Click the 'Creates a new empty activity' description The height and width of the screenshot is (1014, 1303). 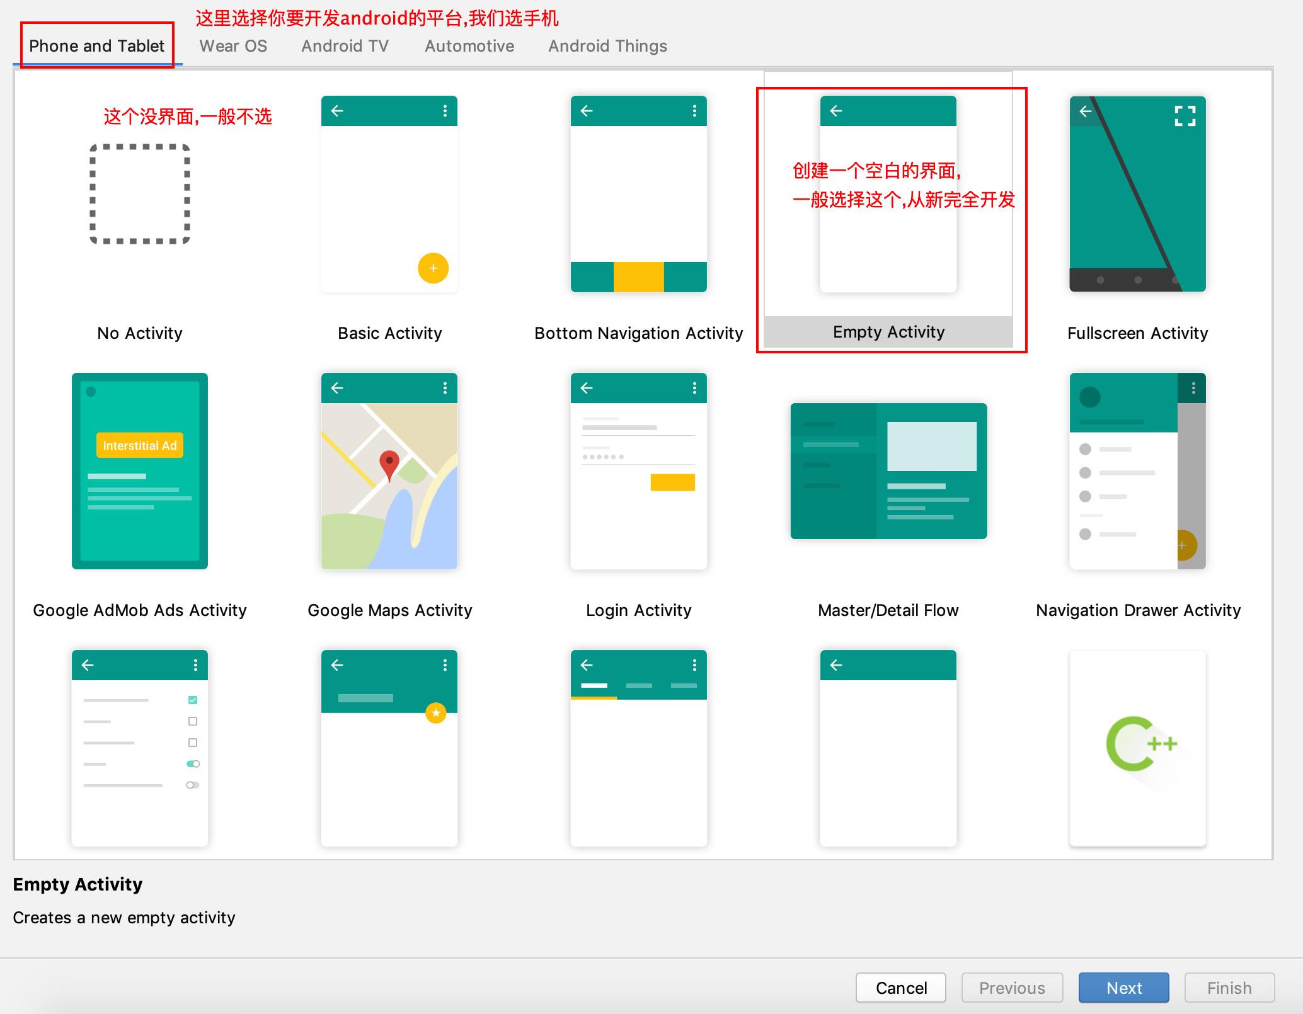pos(124,918)
